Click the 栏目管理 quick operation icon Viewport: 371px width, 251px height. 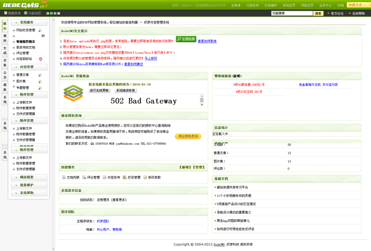(124, 177)
